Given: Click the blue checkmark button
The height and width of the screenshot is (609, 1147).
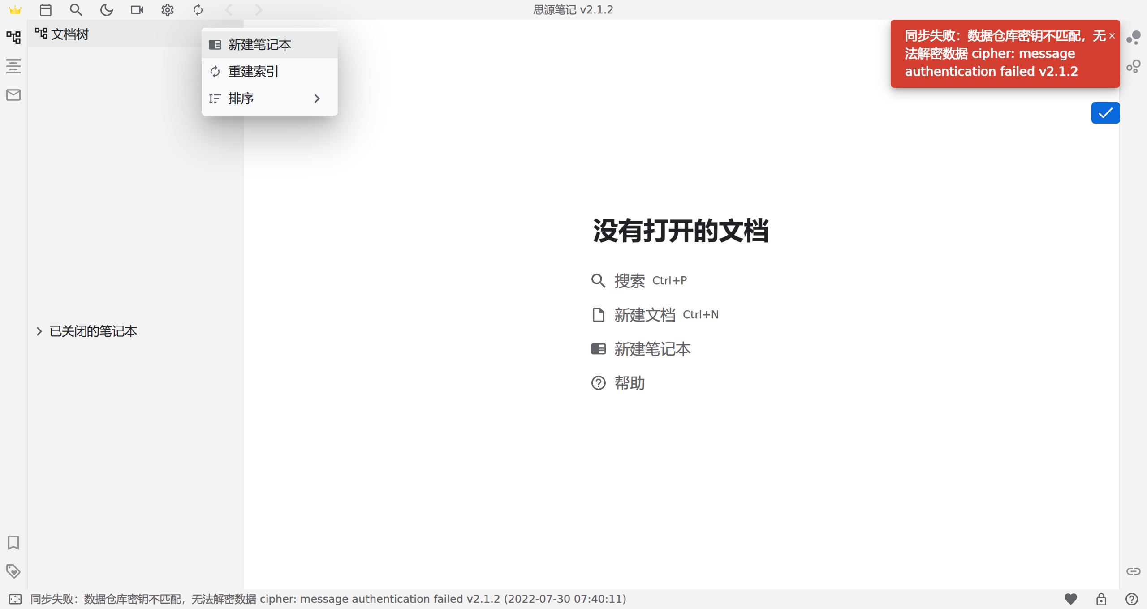Looking at the screenshot, I should coord(1105,113).
